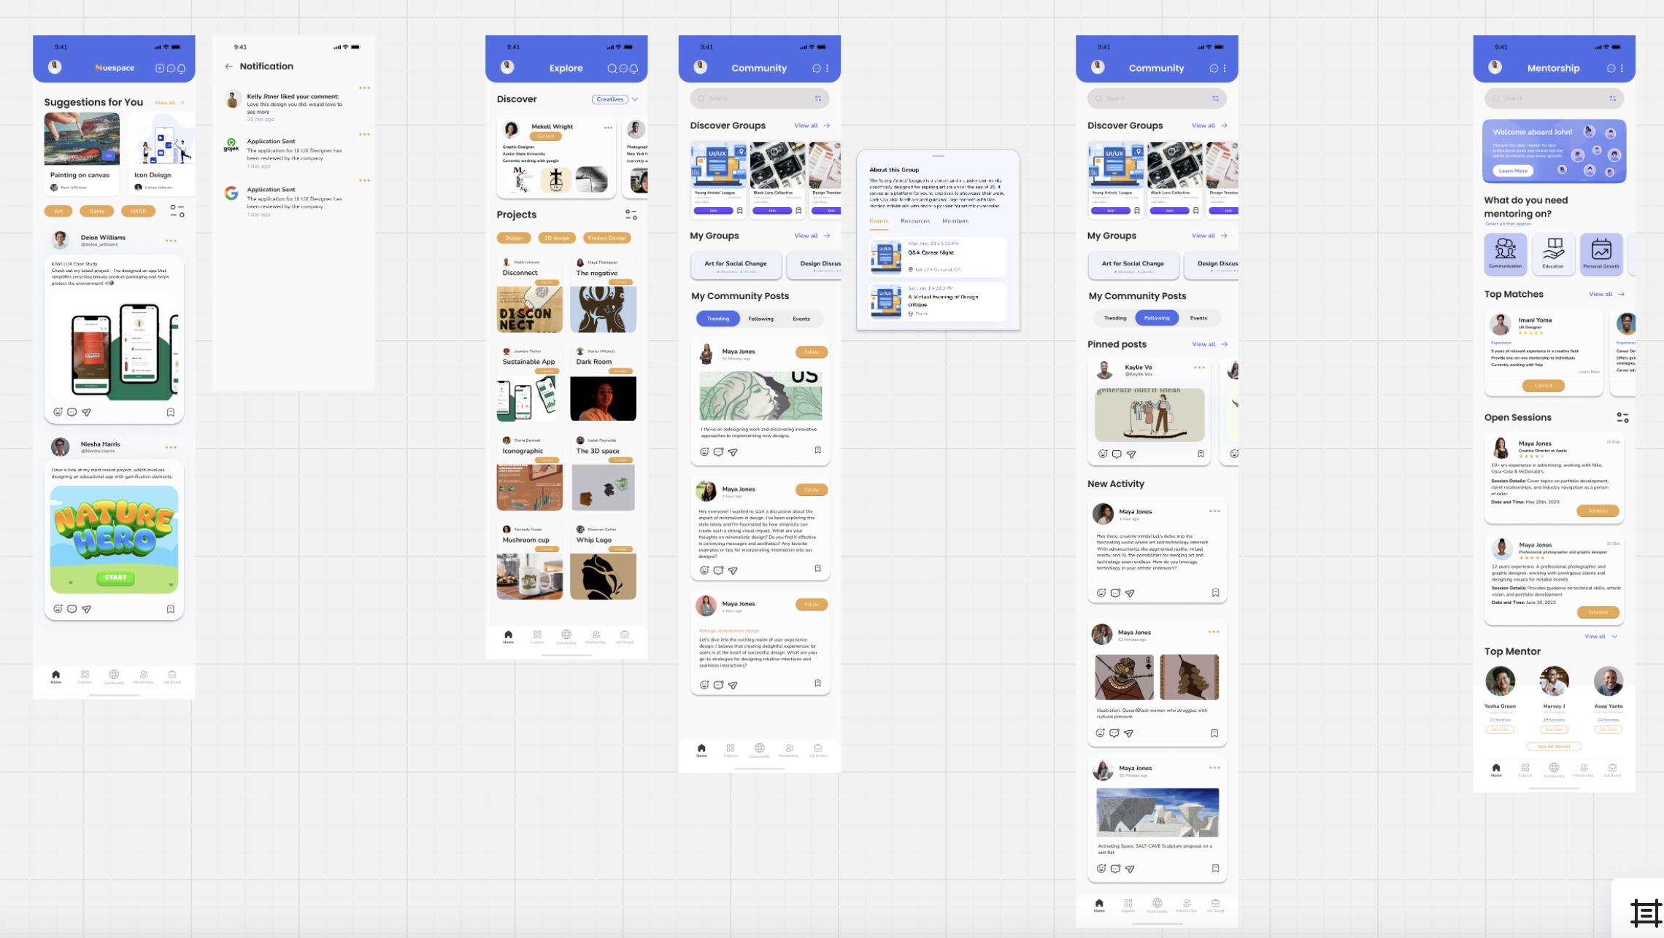Open View all next to Suggestions for You
Viewport: 1664px width, 938px height.
pyautogui.click(x=169, y=103)
